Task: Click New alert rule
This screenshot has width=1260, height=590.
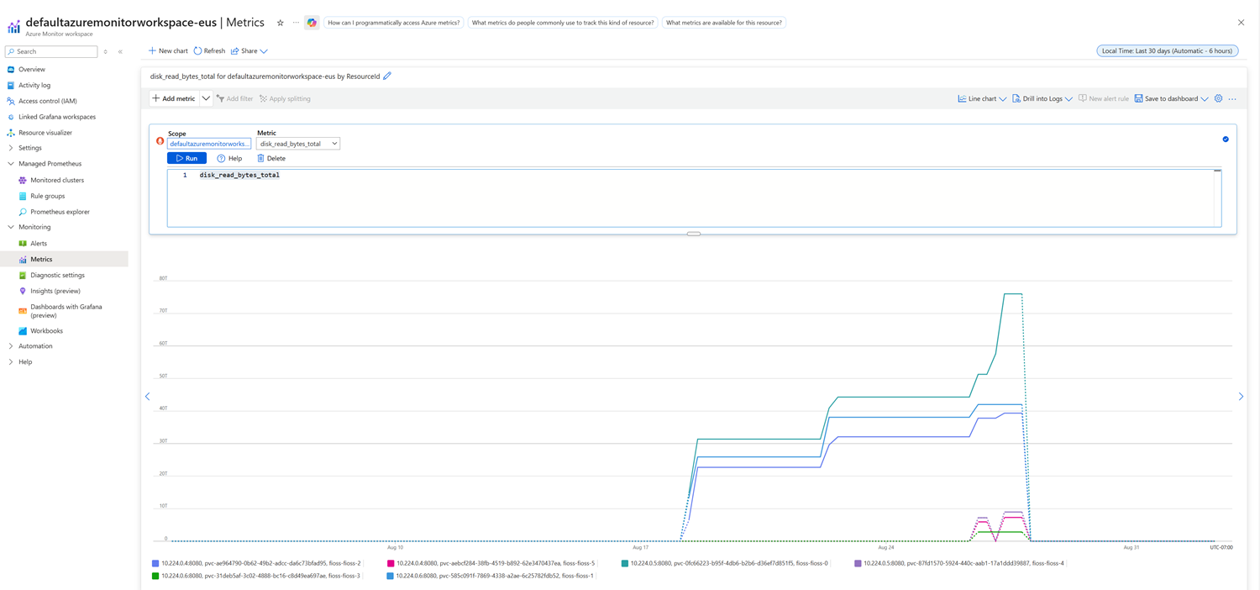Action: point(1104,99)
